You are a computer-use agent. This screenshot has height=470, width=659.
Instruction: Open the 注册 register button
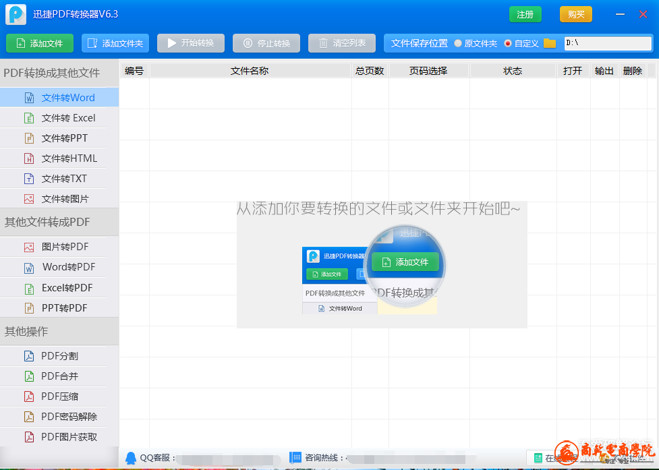[x=525, y=14]
